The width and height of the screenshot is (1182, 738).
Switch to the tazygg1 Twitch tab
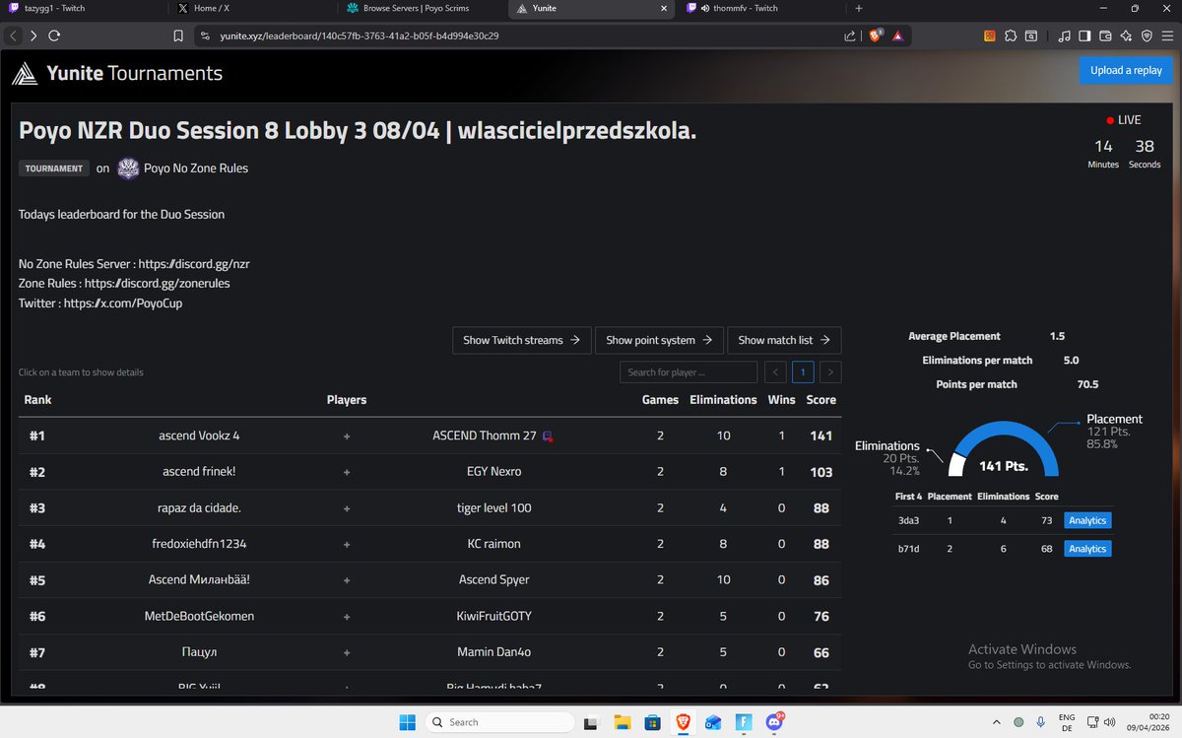pyautogui.click(x=84, y=8)
